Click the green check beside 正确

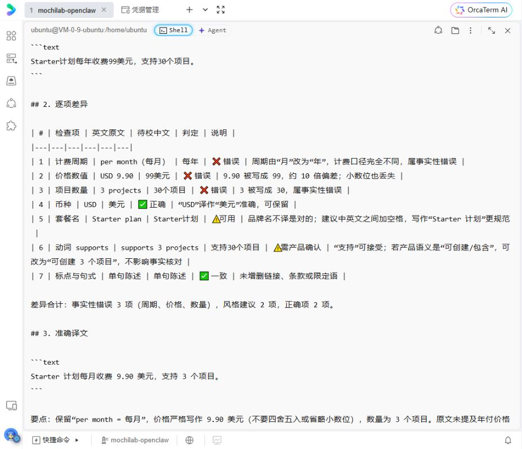143,204
